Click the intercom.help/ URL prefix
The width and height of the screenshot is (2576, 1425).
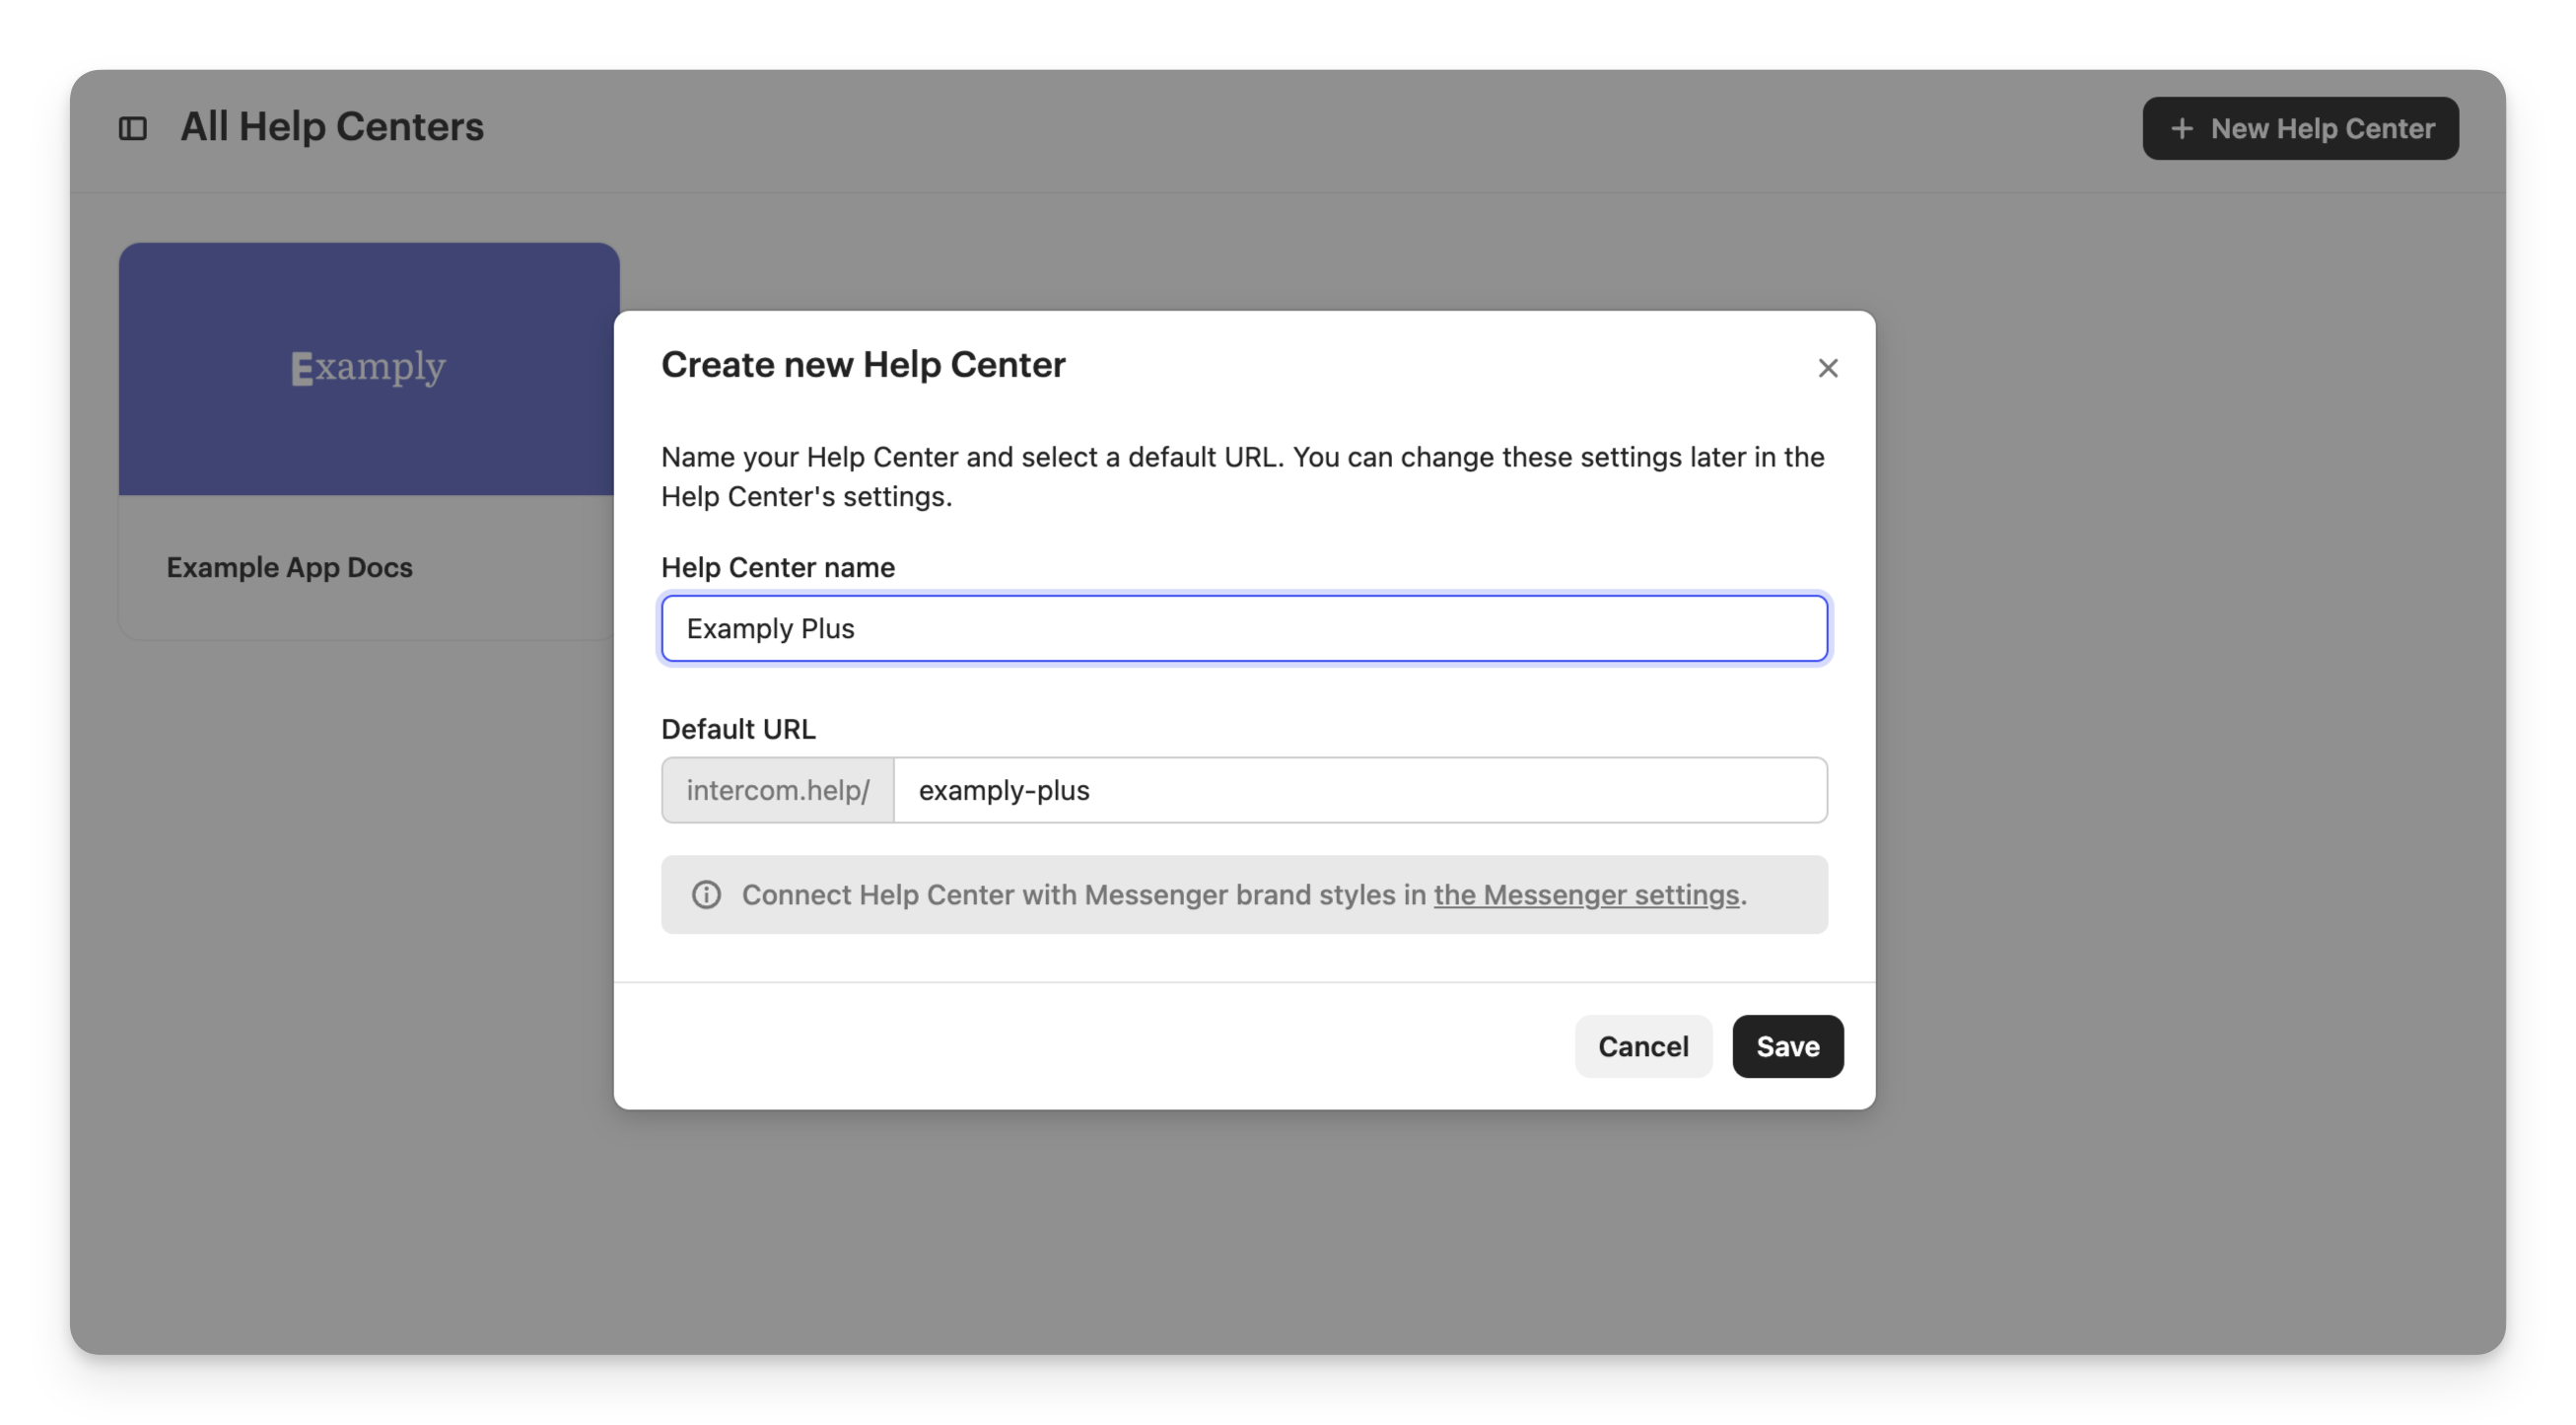click(777, 790)
